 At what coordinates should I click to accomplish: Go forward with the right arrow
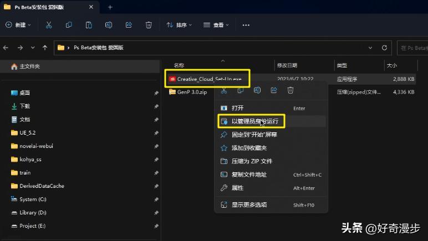(x=20, y=48)
